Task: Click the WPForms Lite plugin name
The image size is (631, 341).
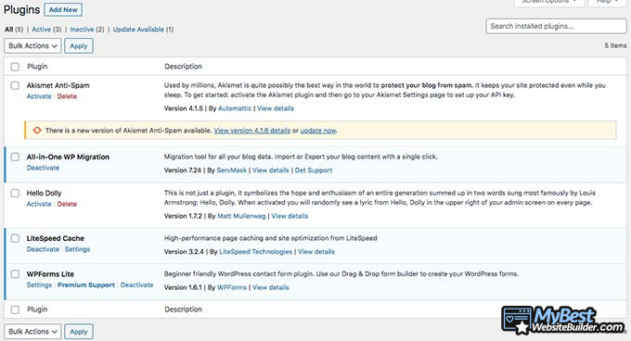Action: pyautogui.click(x=50, y=274)
